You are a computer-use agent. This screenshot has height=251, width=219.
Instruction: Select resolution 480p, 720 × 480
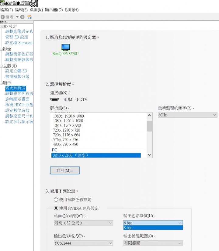(66, 144)
